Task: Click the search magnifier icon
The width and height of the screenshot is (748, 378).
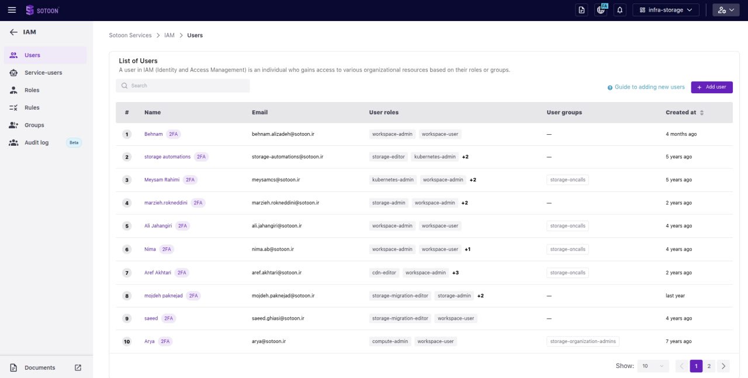Action: 124,86
